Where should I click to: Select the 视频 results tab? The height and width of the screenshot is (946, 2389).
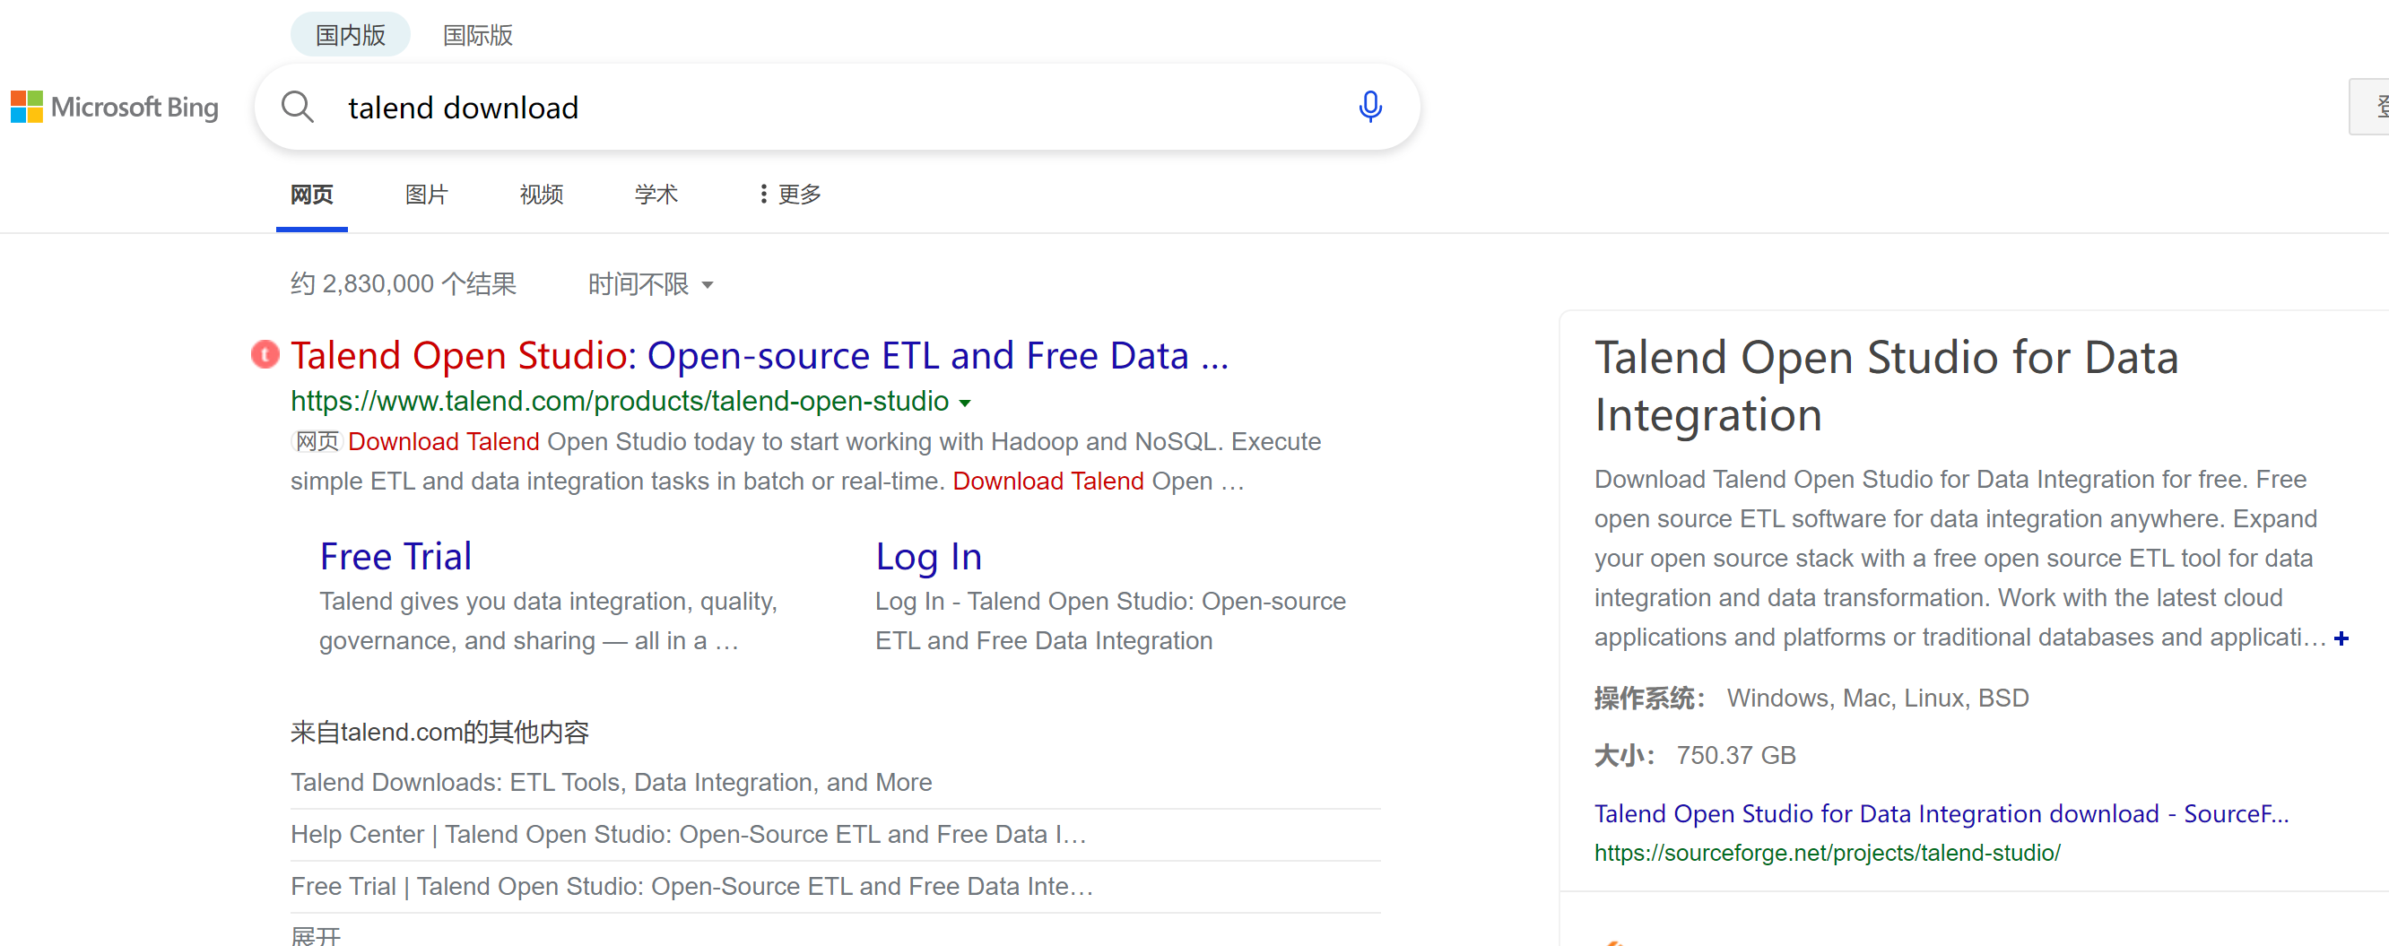(x=542, y=195)
